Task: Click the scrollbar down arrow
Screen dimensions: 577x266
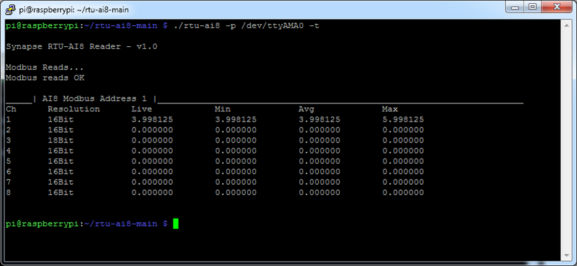Action: (x=567, y=256)
